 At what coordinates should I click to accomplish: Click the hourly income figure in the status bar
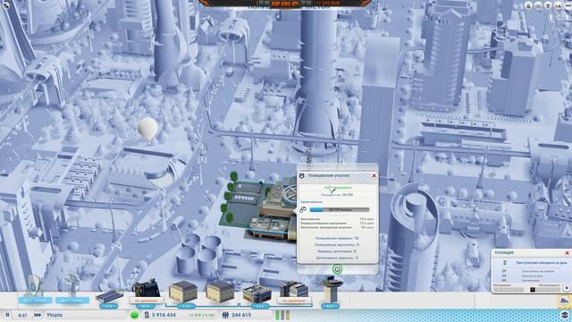point(202,315)
